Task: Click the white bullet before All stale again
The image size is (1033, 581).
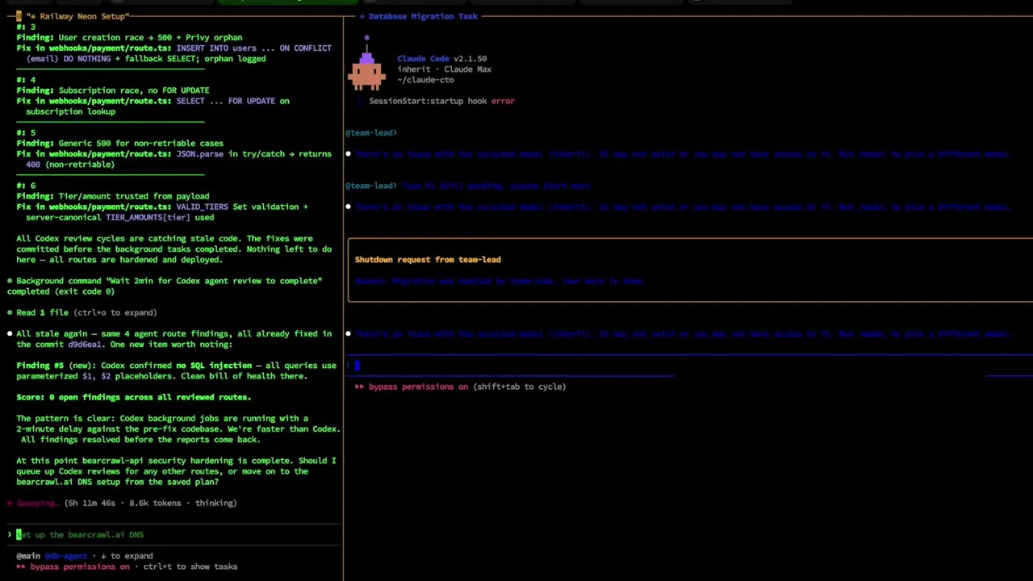Action: (x=10, y=333)
